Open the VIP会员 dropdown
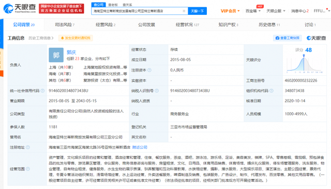Image resolution: width=331 pixels, height=189 pixels. [x=230, y=11]
